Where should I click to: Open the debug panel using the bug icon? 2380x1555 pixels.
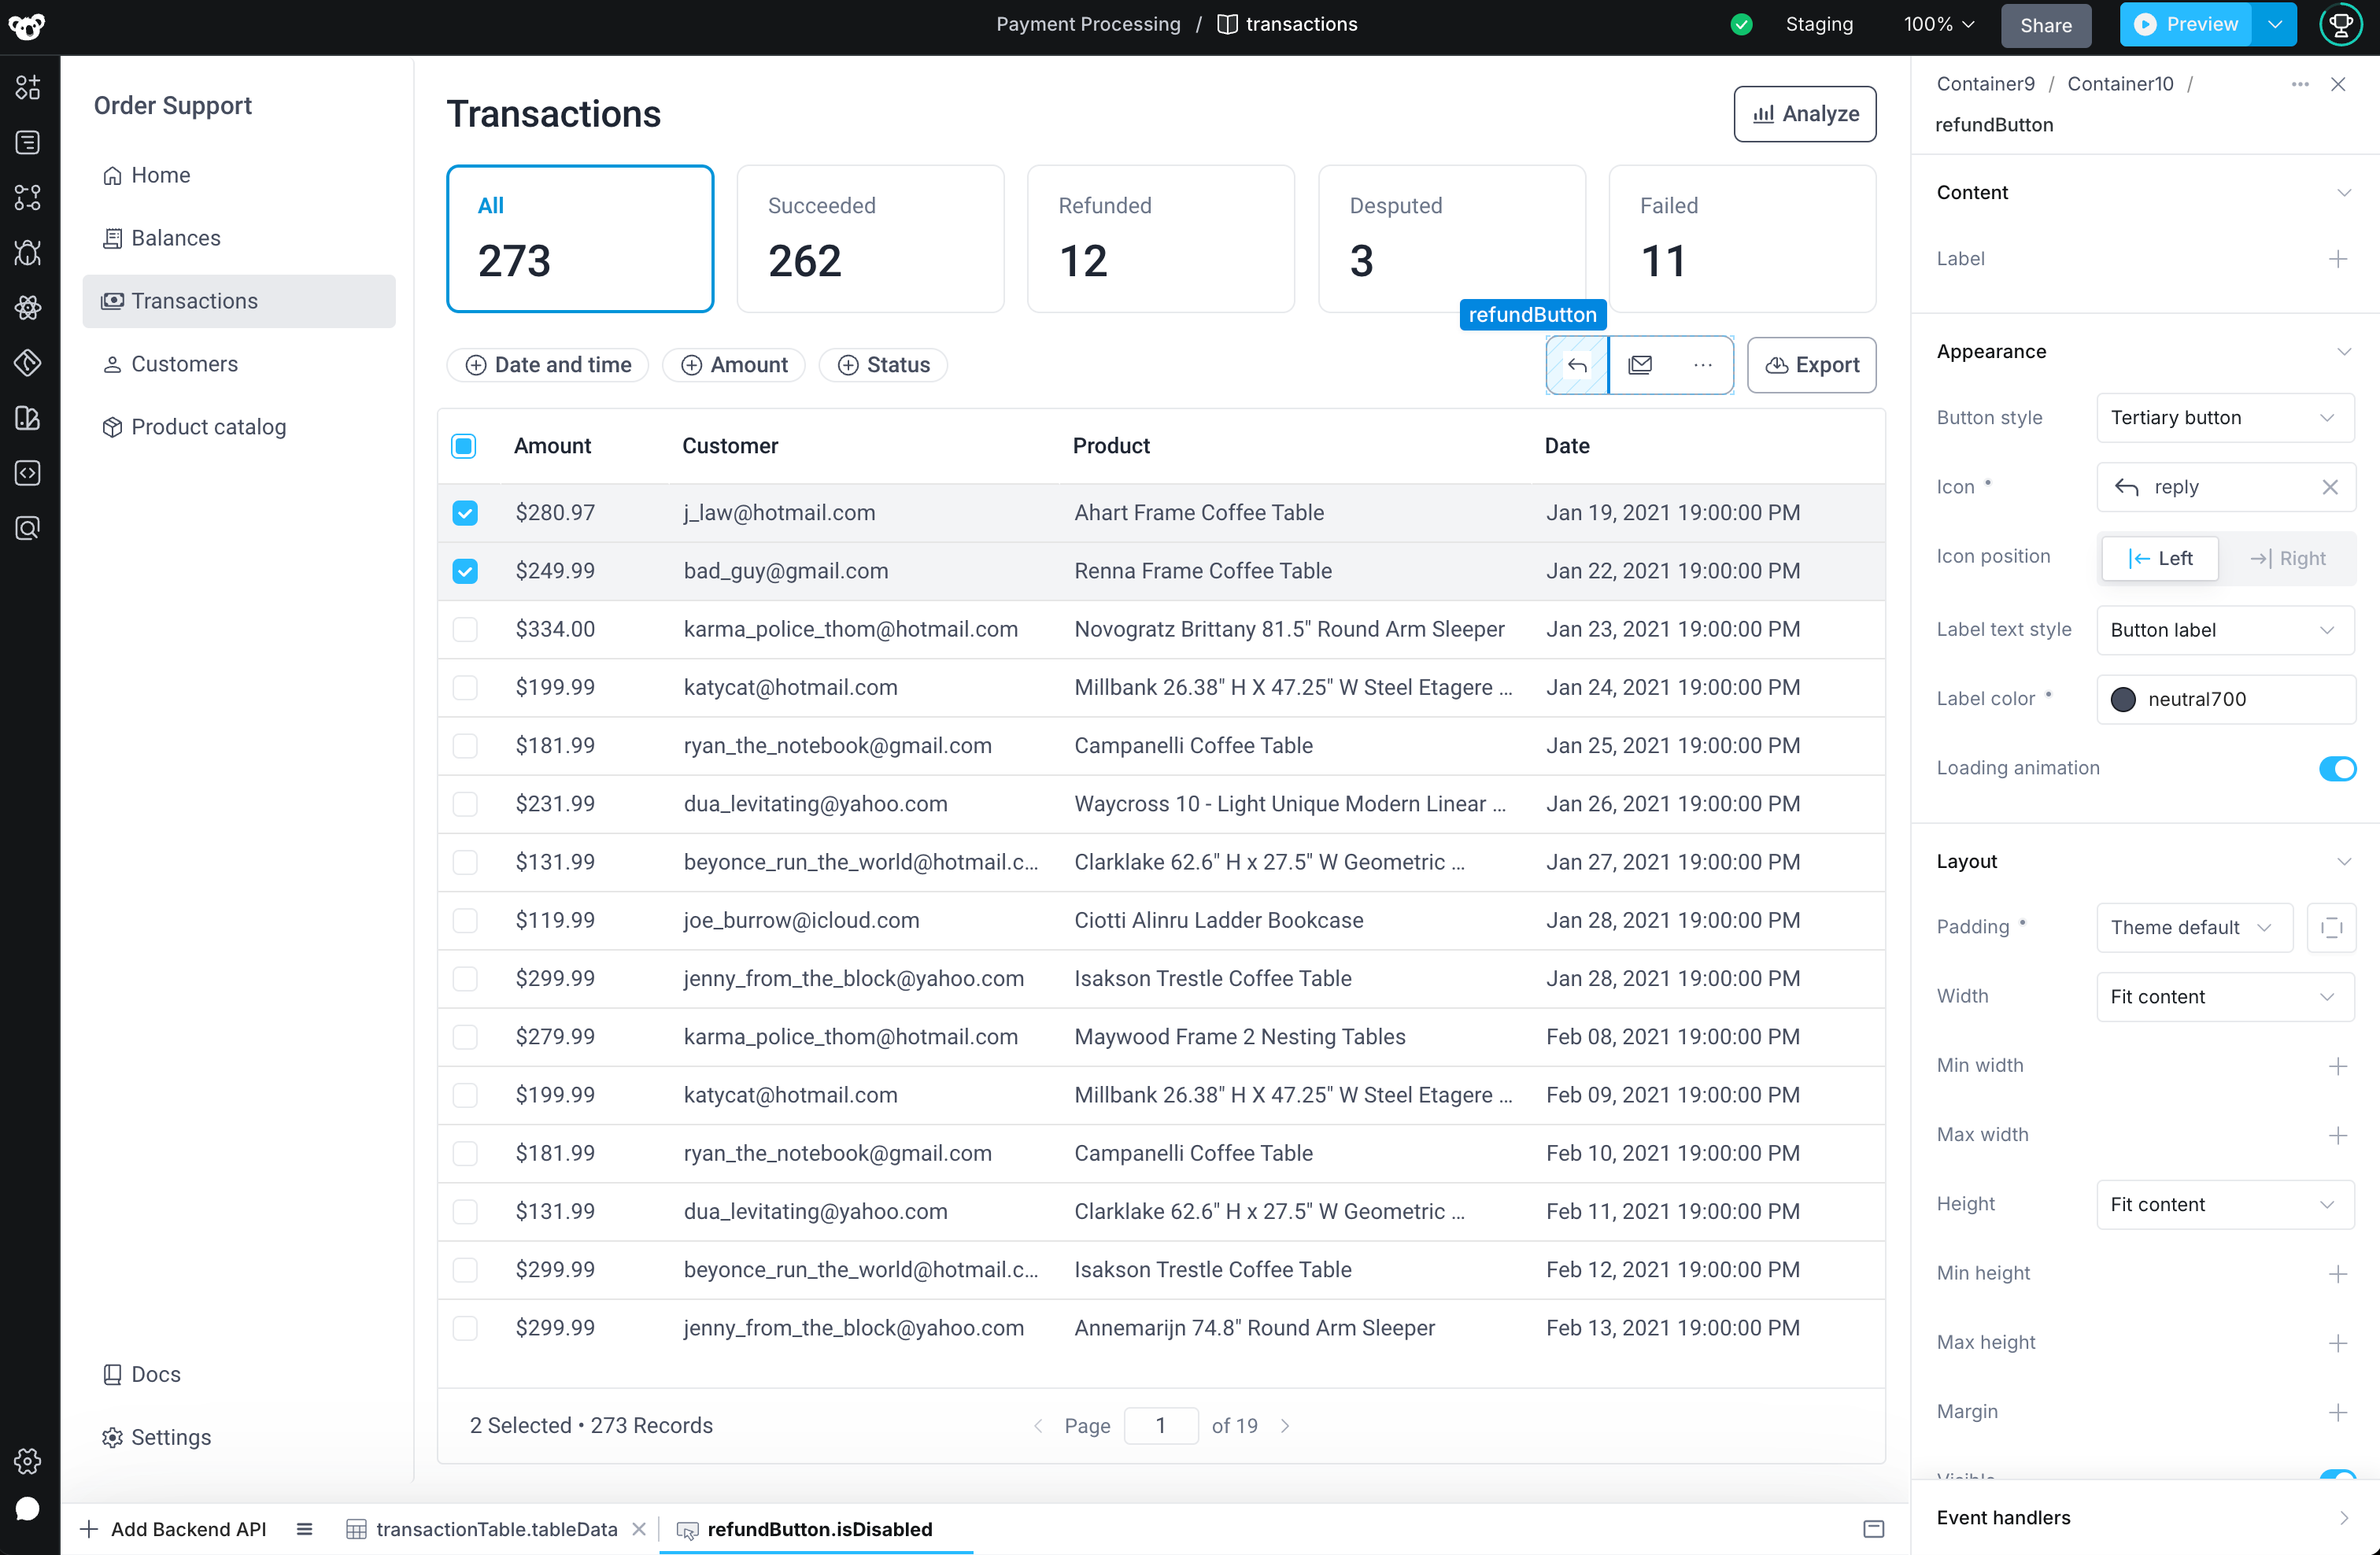pyautogui.click(x=27, y=253)
